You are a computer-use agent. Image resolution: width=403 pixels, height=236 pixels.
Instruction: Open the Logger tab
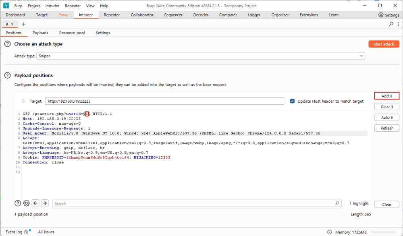tap(254, 15)
